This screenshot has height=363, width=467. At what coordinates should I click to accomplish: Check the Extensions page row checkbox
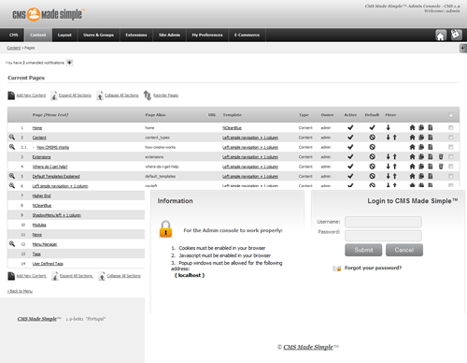pos(450,156)
